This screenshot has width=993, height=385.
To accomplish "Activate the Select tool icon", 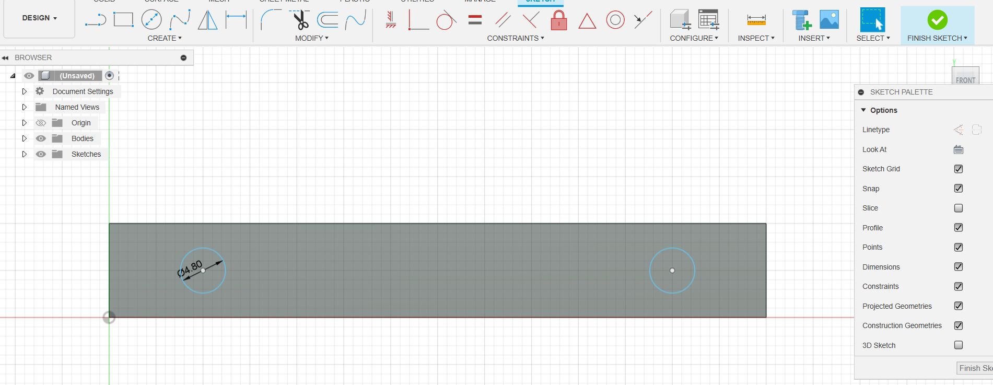I will (x=873, y=20).
